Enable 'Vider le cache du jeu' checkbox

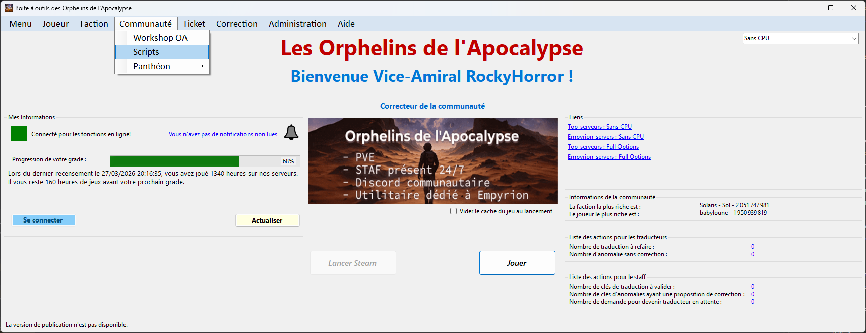tap(454, 211)
